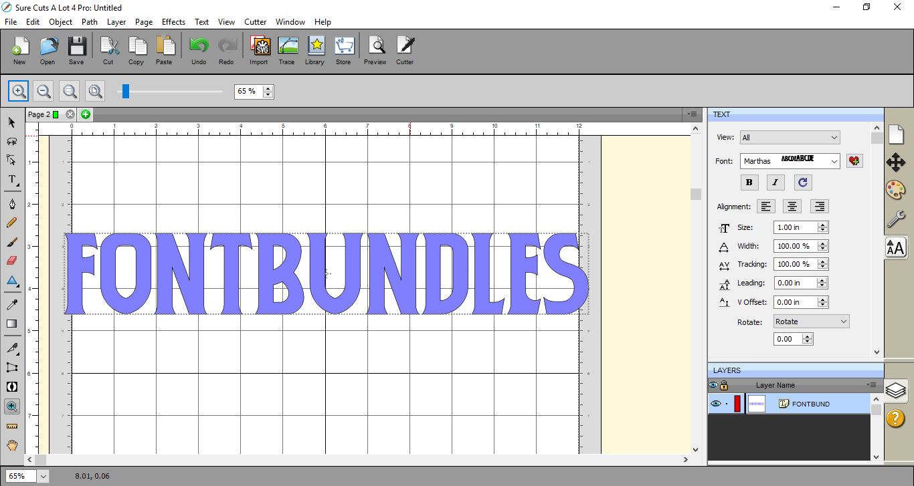914x486 pixels.
Task: Increase the 65 % zoom stepper
Action: [x=268, y=88]
